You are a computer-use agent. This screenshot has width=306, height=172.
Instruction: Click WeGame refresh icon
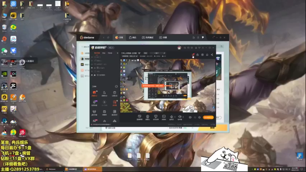click(x=108, y=37)
